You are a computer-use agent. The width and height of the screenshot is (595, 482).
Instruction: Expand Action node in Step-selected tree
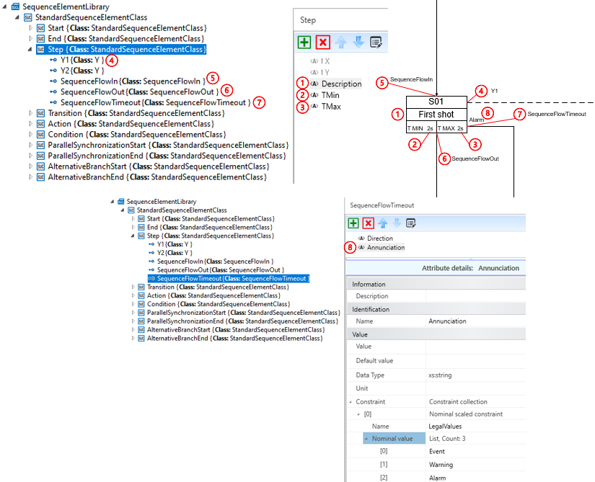(31, 123)
